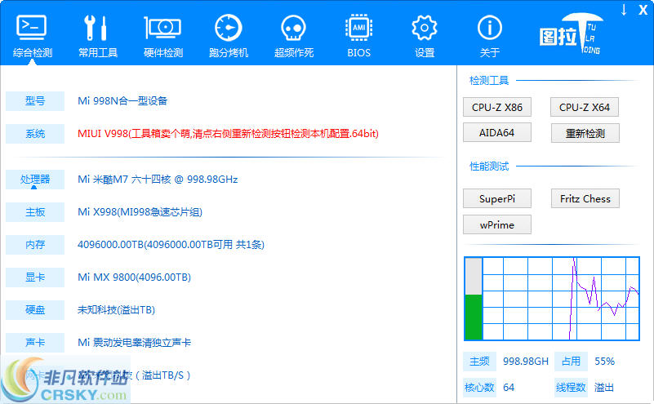Click memory value 4096000.00TB
654x404 pixels.
[x=171, y=245]
